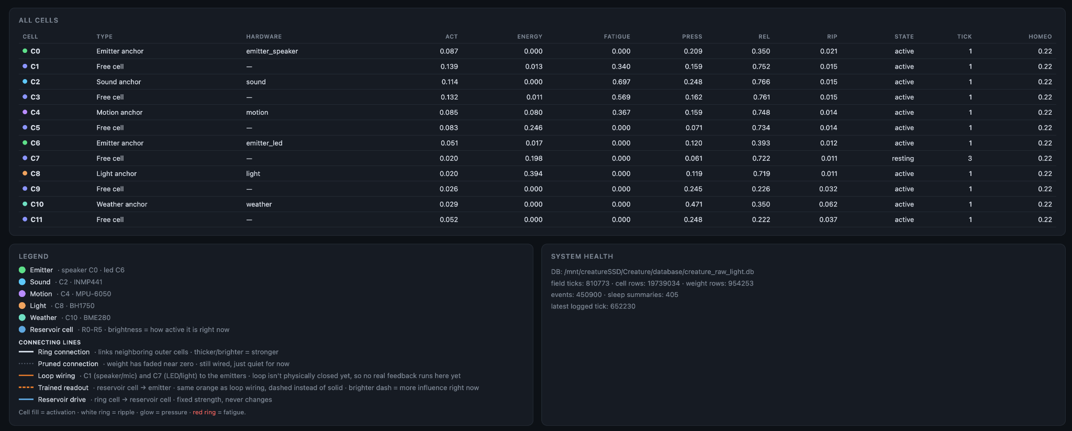
Task: Click the Reservoir drive blue line sample
Action: point(26,400)
